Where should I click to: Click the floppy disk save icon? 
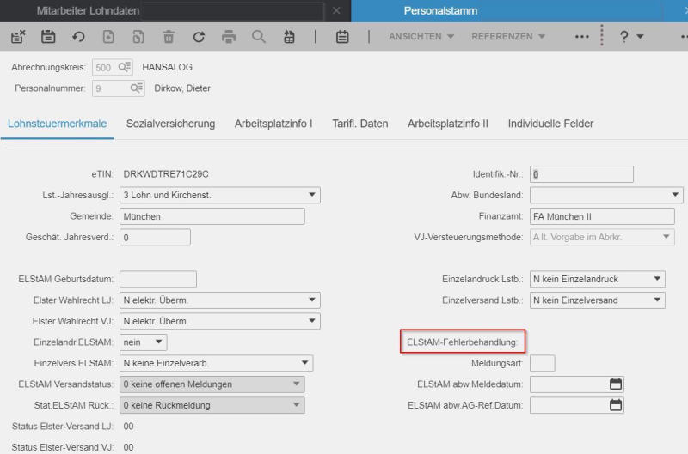(x=48, y=37)
